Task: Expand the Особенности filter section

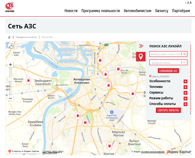Action: (x=185, y=81)
